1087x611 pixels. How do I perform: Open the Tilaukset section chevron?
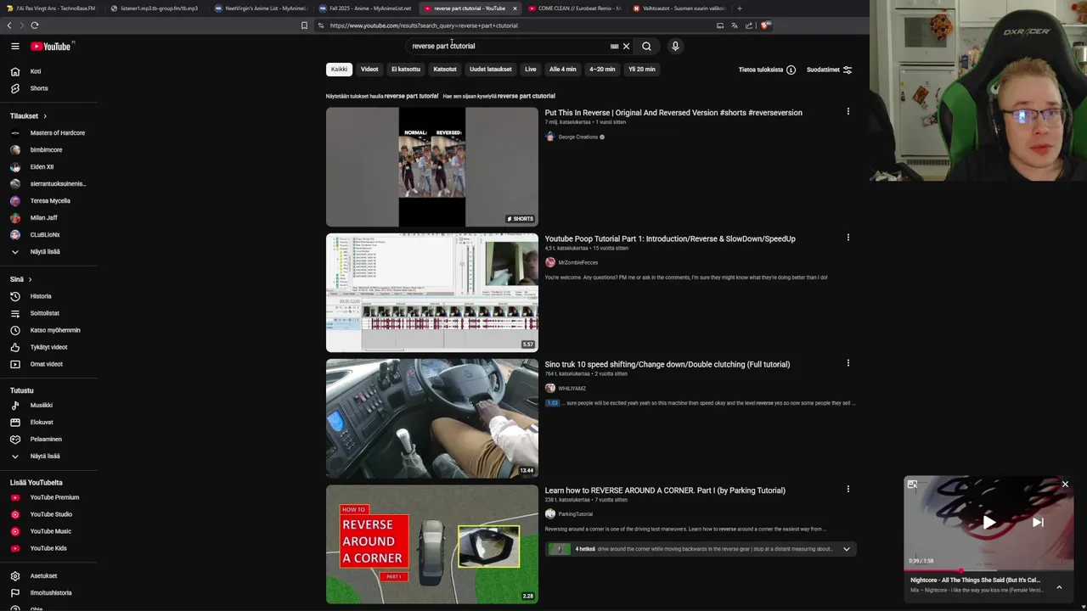pyautogui.click(x=45, y=115)
